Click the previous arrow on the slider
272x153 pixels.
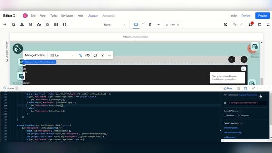(x=232, y=59)
